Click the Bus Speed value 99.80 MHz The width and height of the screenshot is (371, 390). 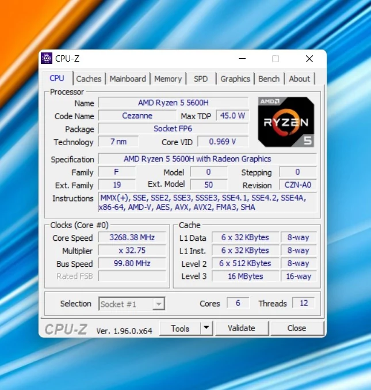point(132,263)
